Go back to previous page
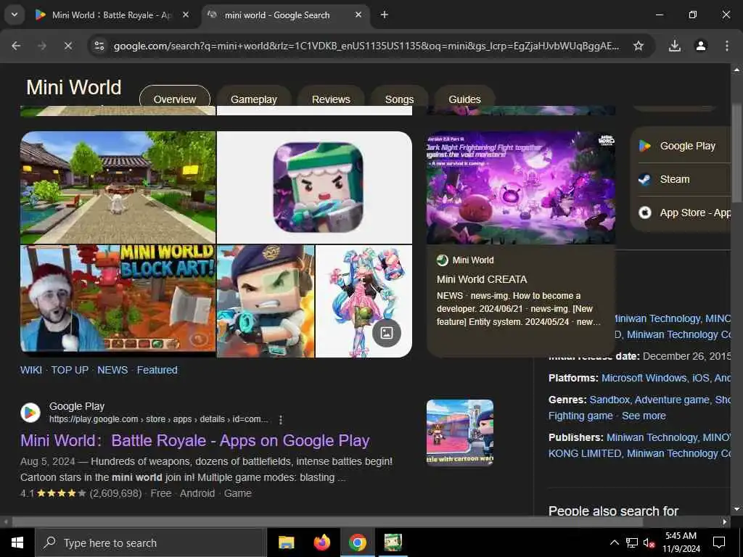 (x=16, y=46)
